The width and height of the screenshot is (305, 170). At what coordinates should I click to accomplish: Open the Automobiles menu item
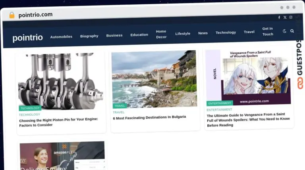coord(61,37)
